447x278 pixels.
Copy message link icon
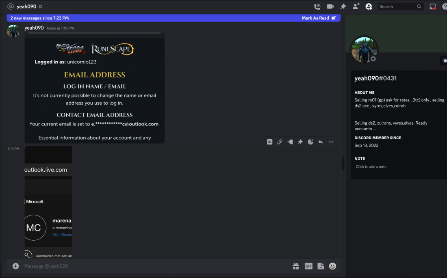point(280,142)
